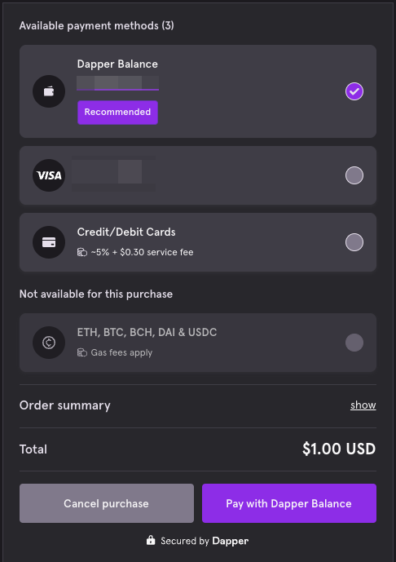Image resolution: width=396 pixels, height=562 pixels.
Task: Click the gas fees icon
Action: (x=82, y=352)
